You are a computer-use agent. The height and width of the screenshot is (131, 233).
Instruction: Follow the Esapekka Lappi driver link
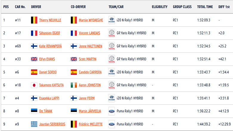tap(49, 98)
